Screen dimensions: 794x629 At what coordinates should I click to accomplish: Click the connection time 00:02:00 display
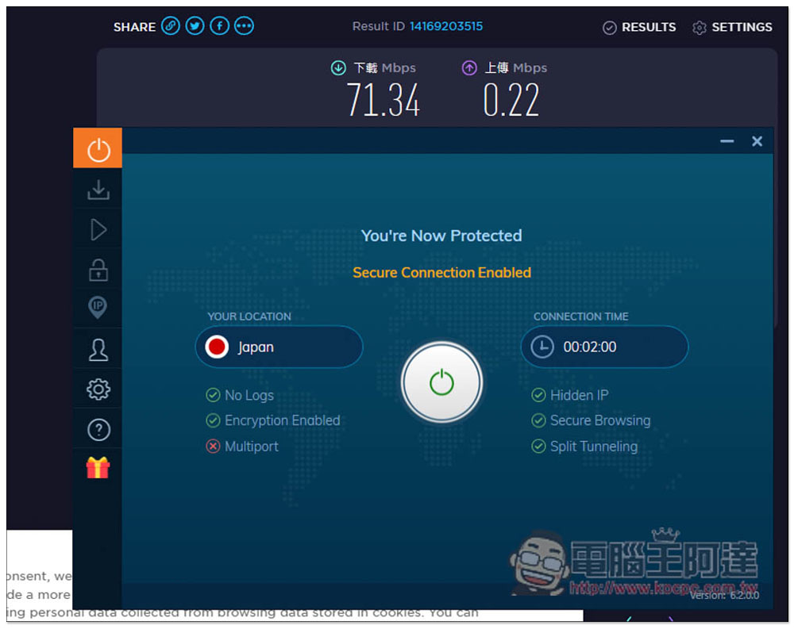[604, 347]
